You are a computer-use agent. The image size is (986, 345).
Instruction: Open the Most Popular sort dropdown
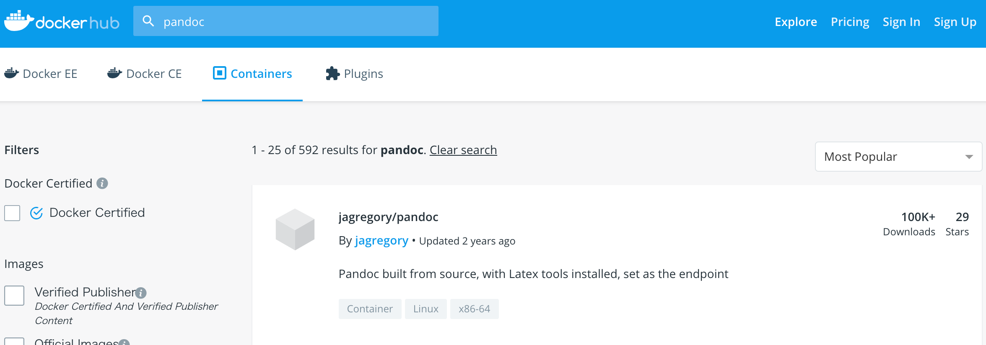[x=898, y=157]
